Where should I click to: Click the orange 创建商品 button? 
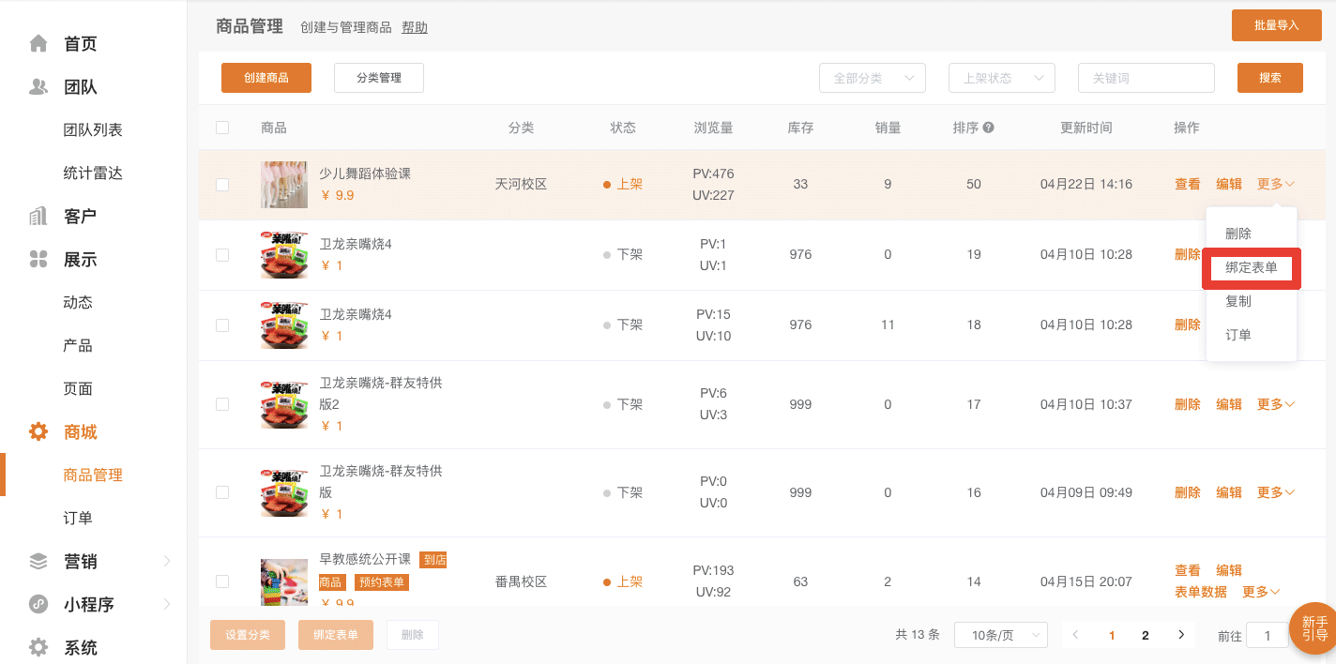click(x=266, y=78)
